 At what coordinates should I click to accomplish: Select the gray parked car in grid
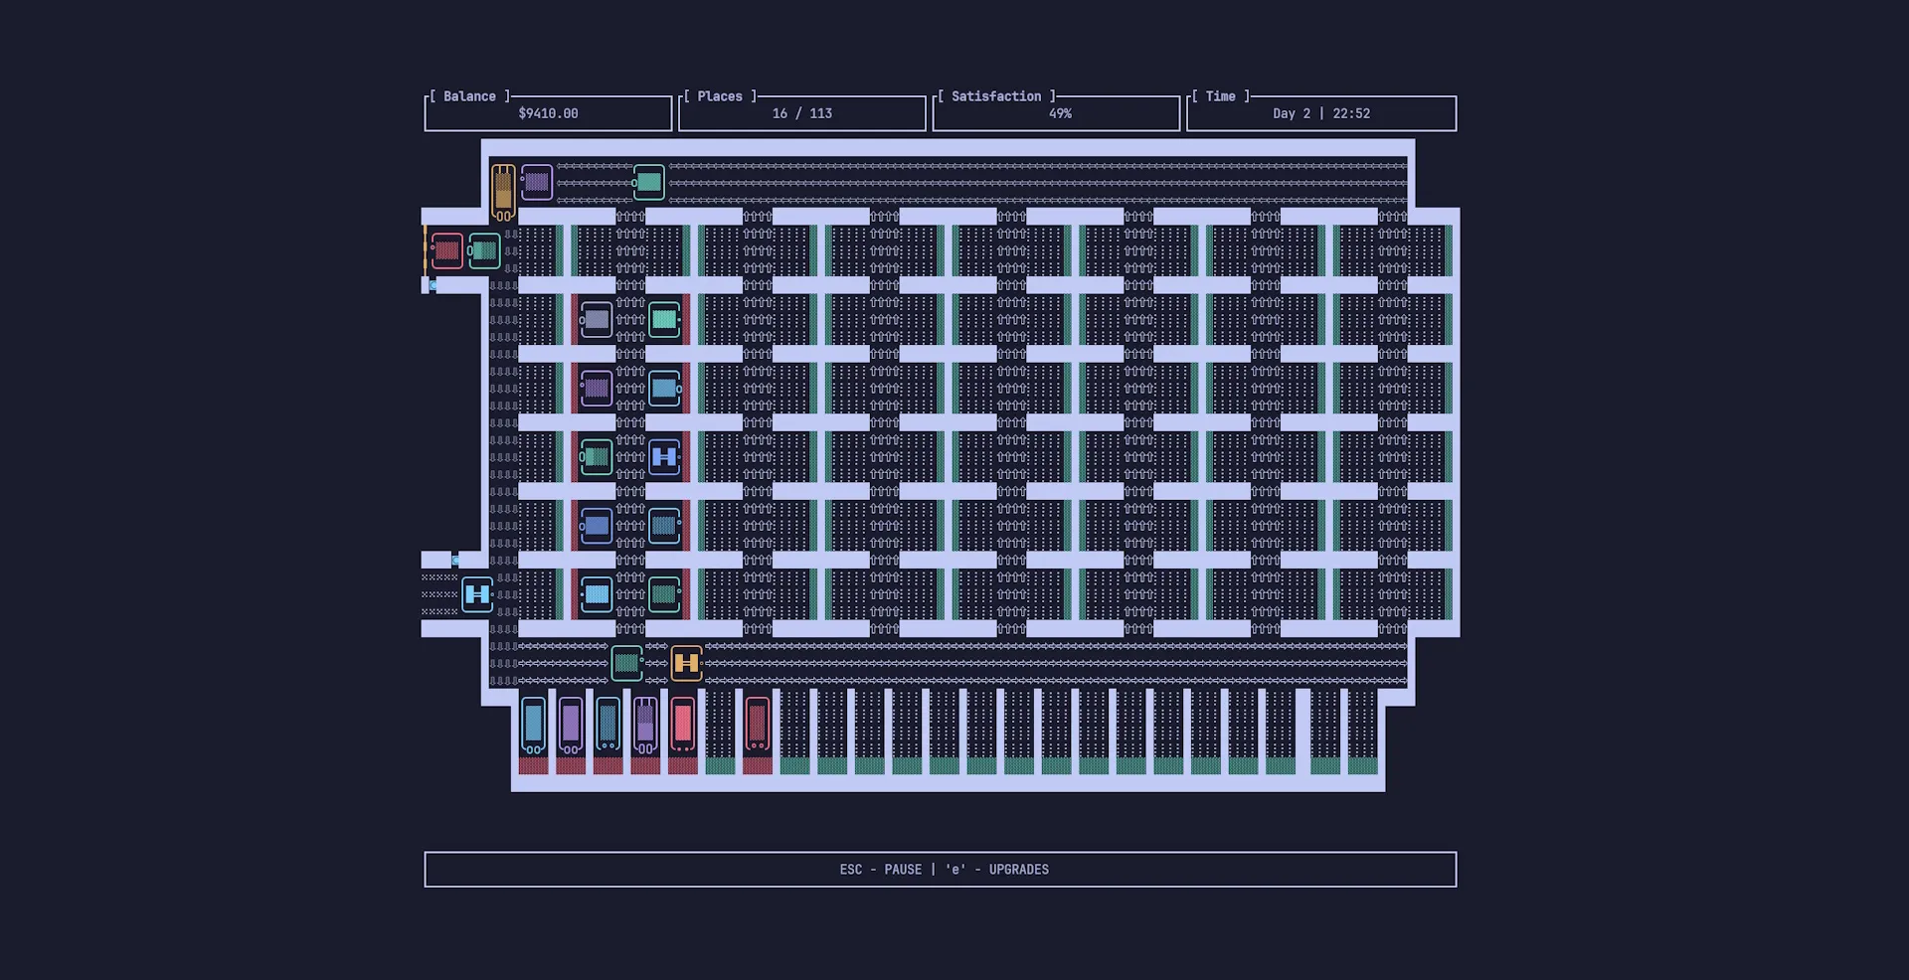click(x=597, y=320)
